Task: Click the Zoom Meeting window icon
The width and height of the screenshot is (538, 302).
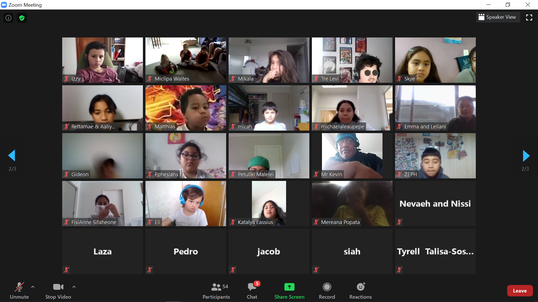Action: pyautogui.click(x=4, y=5)
